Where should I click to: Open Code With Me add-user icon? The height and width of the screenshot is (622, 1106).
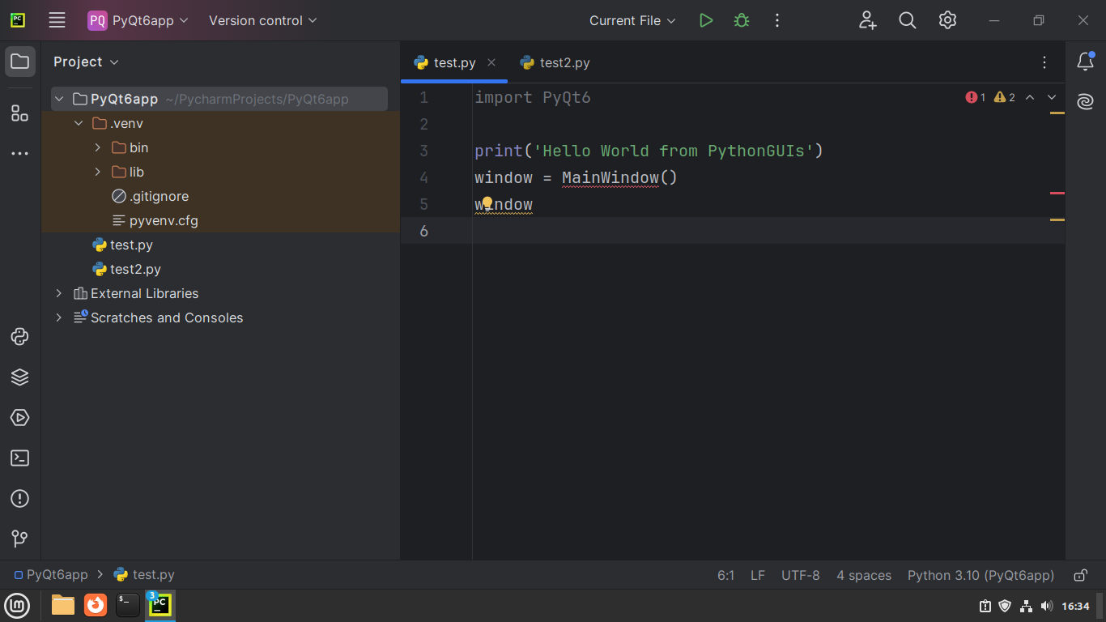pyautogui.click(x=867, y=20)
